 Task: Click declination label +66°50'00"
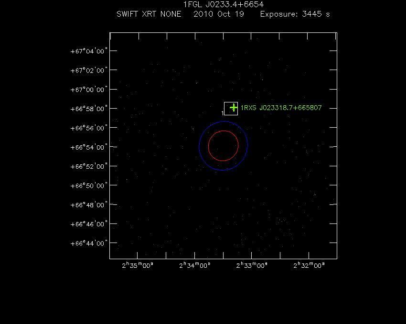point(89,185)
